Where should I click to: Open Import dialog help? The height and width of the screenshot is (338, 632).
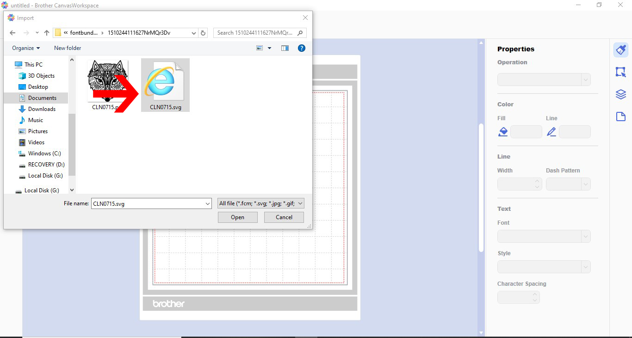point(302,48)
